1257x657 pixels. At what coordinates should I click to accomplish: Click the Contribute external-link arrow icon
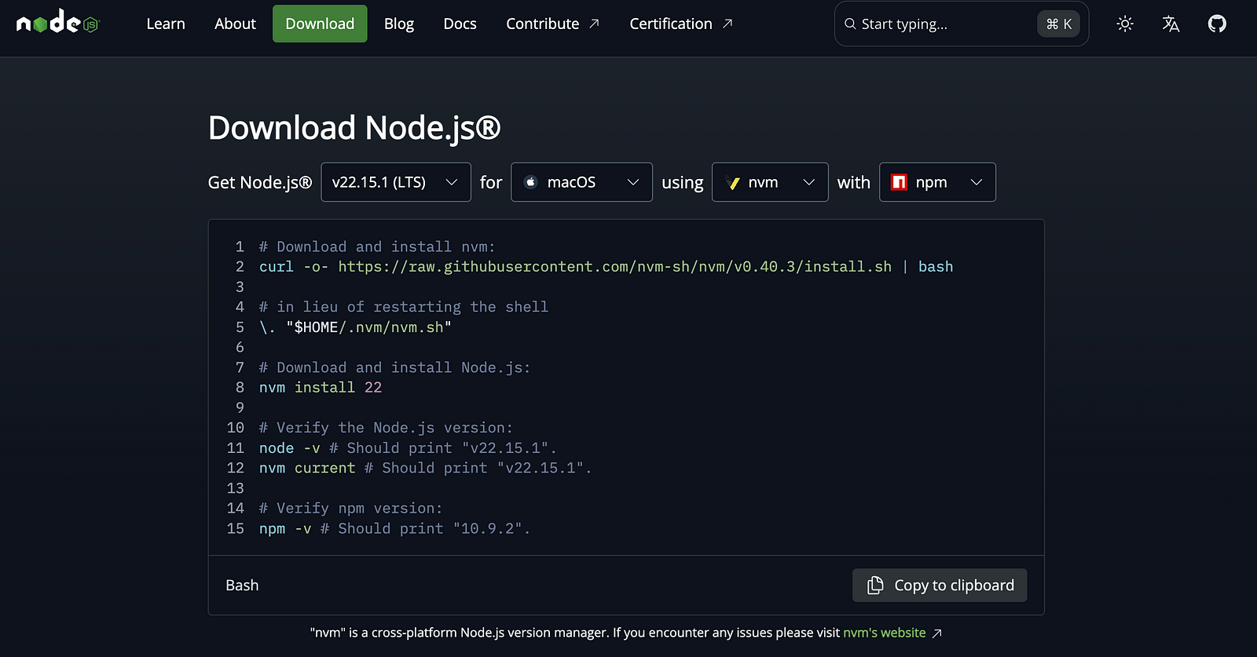tap(594, 24)
